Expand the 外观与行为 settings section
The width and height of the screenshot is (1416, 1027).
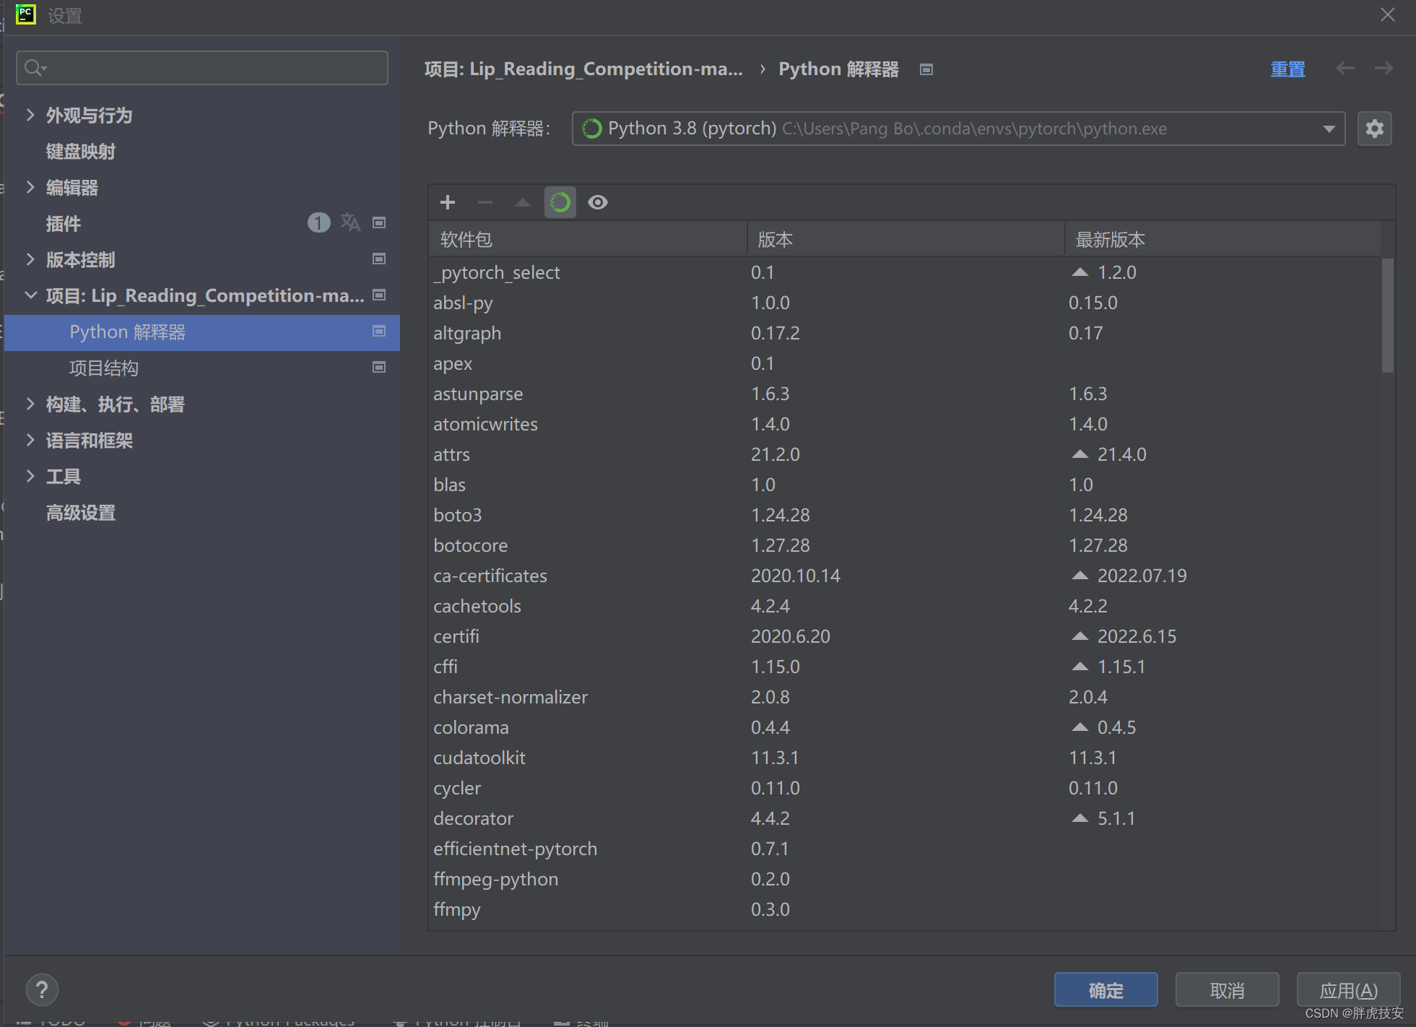[x=30, y=115]
